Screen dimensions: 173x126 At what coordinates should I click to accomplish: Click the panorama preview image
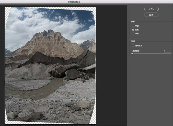50,66
